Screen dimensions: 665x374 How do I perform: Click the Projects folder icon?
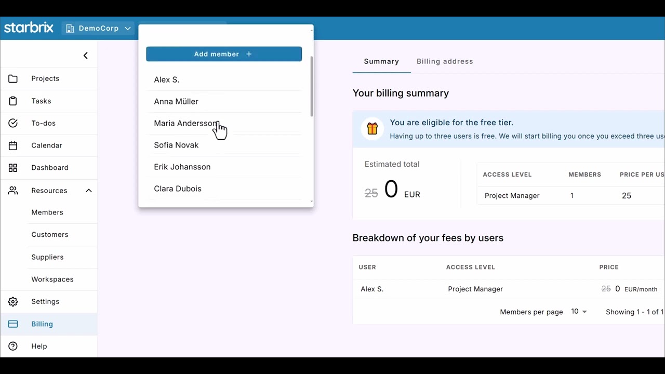coord(13,78)
